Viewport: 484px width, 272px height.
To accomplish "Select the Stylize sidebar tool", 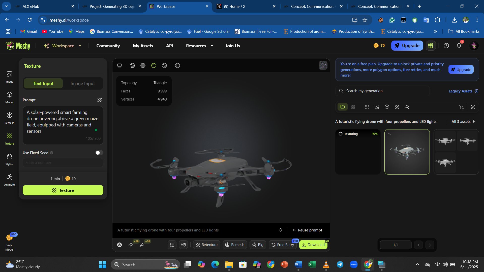I will click(9, 159).
